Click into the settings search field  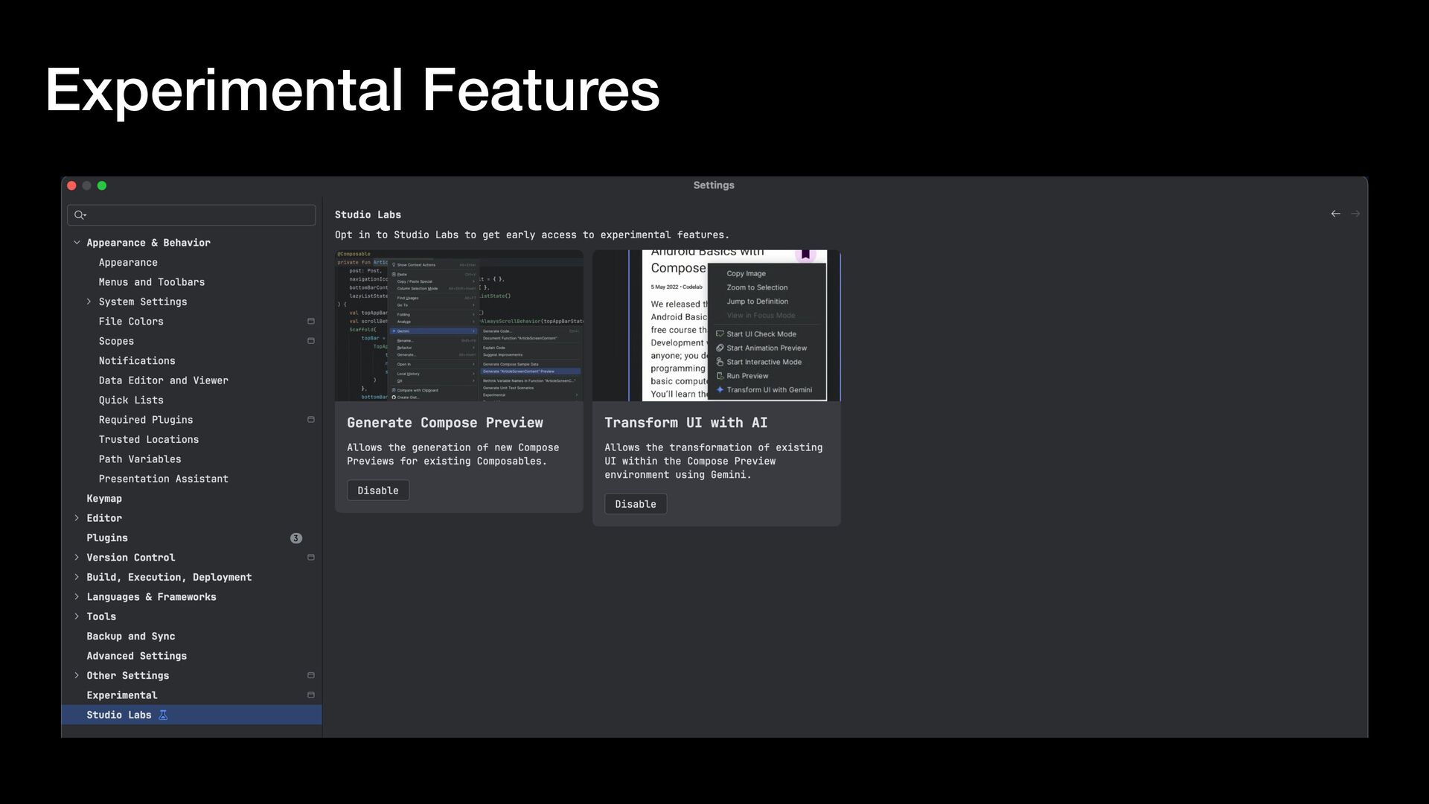coord(197,215)
